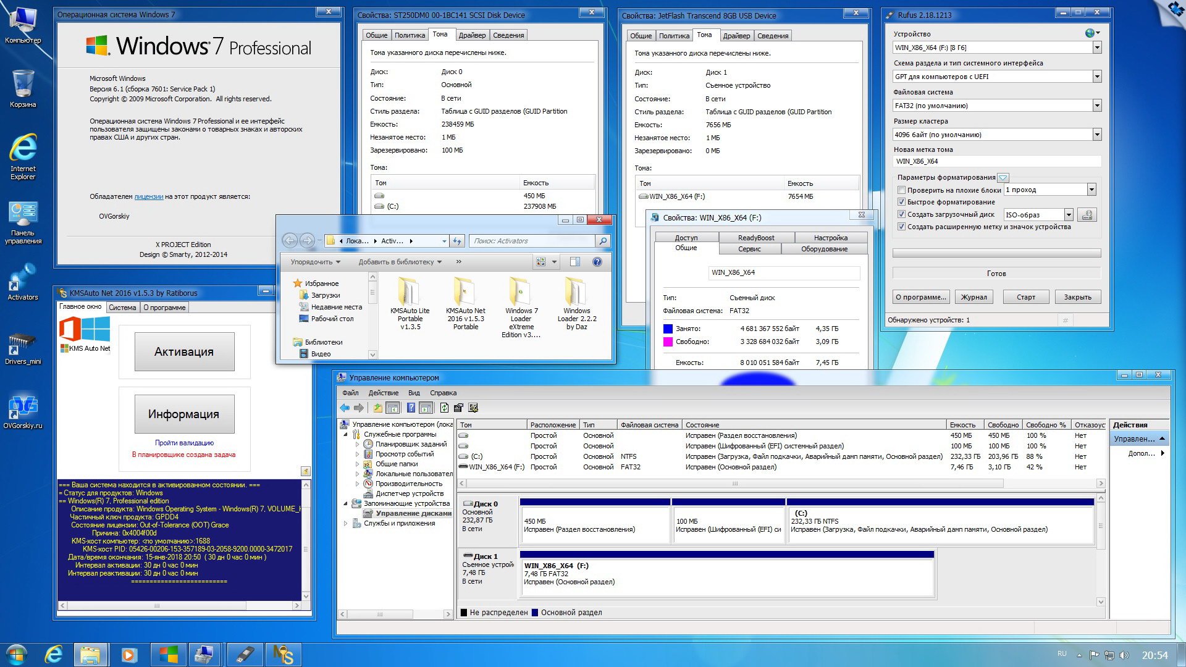The width and height of the screenshot is (1186, 667).
Task: Open the Windows Start orb
Action: pos(17,655)
